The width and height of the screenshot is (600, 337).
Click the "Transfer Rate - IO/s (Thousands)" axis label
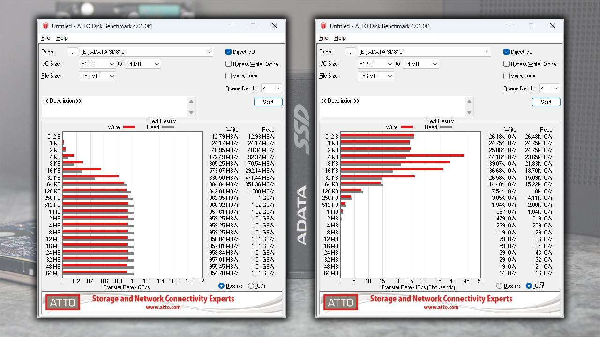point(418,287)
